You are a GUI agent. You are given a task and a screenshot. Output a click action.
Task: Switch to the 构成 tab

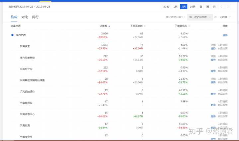click(x=14, y=17)
